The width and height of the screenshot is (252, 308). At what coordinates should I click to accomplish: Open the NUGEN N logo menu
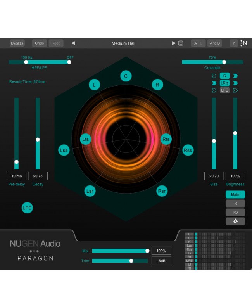pos(244,43)
